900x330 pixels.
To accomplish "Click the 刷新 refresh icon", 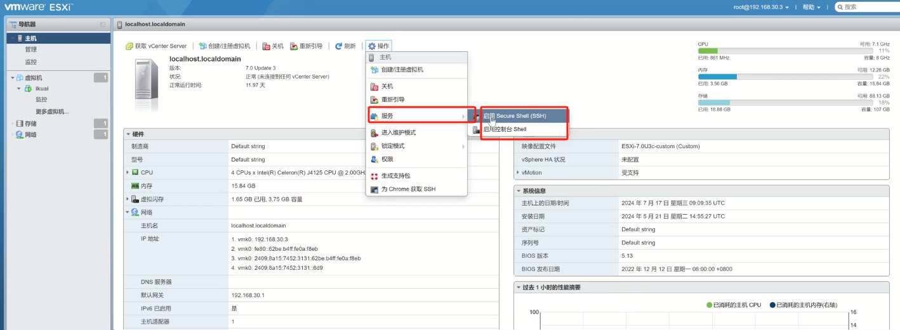I will pyautogui.click(x=338, y=46).
